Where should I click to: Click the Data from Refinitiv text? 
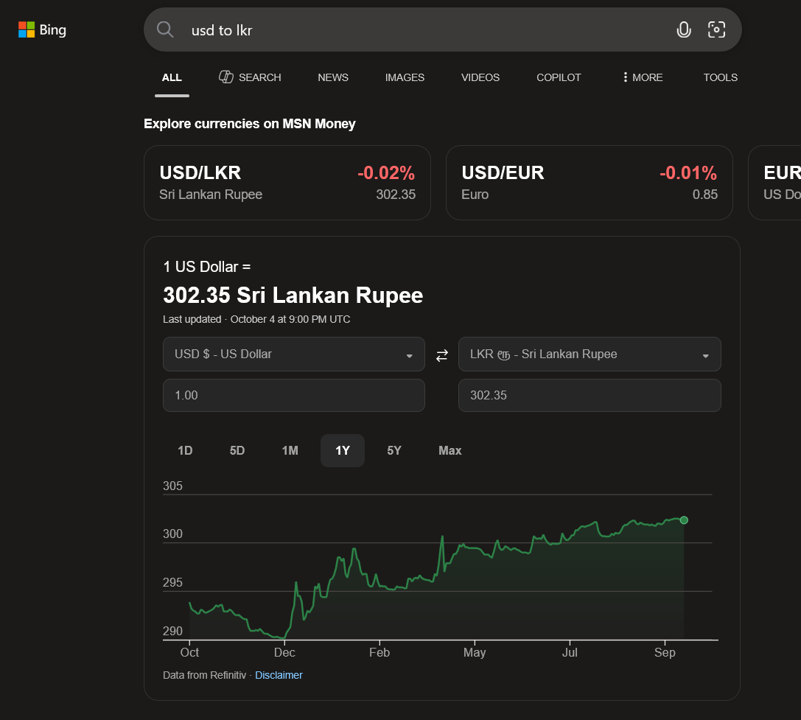(x=204, y=675)
